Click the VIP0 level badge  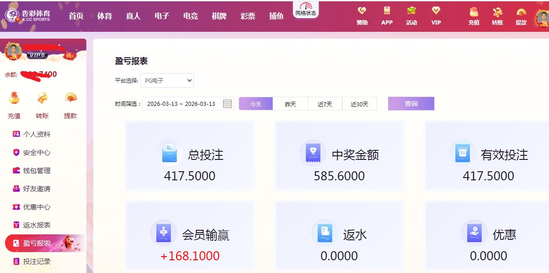click(x=37, y=55)
